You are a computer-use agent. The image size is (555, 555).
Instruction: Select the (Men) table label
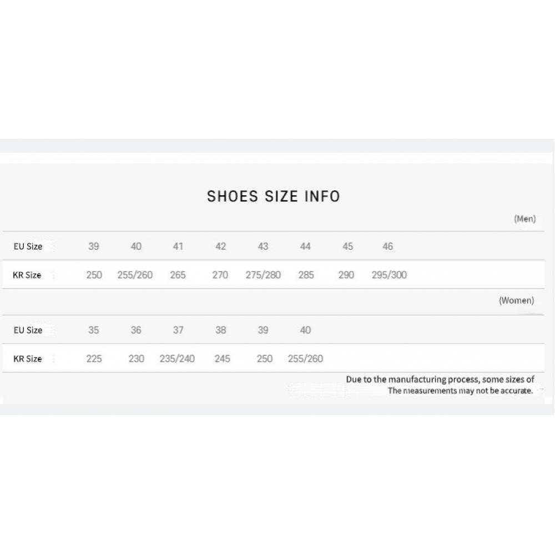coord(524,219)
